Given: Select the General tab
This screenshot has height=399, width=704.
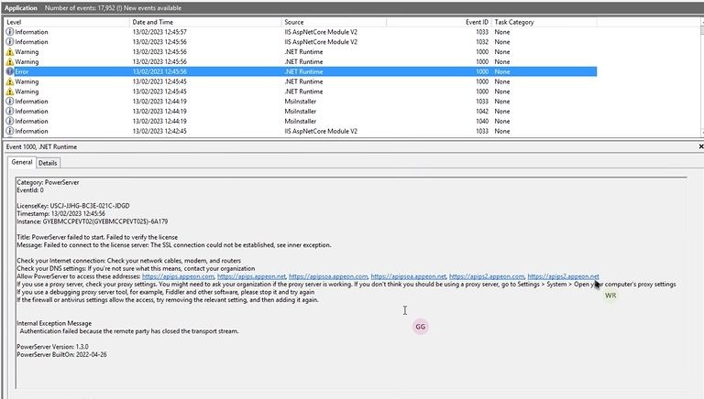Looking at the screenshot, I should coord(21,163).
